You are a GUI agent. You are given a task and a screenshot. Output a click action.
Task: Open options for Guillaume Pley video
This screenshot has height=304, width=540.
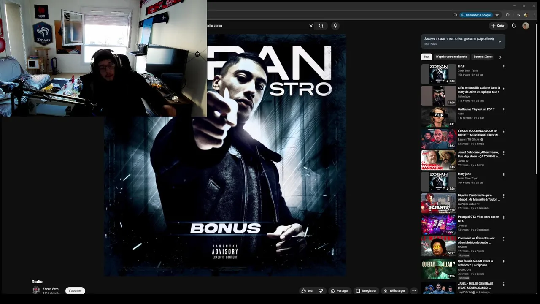point(503,110)
